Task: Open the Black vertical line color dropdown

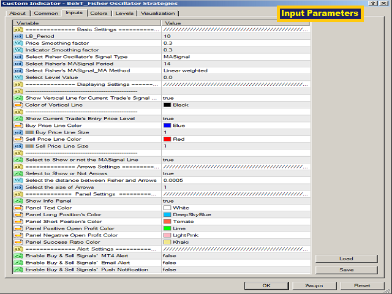Action: 236,105
